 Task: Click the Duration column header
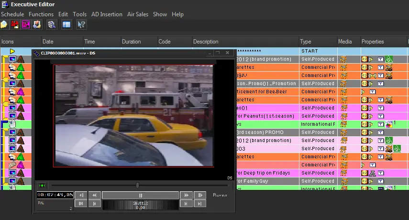[131, 42]
